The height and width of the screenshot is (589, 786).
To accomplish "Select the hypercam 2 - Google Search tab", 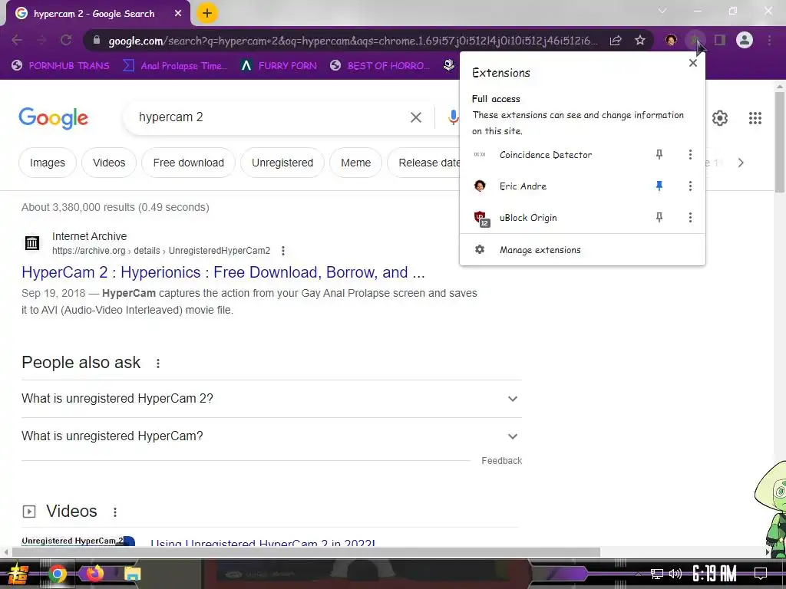I will 94,14.
